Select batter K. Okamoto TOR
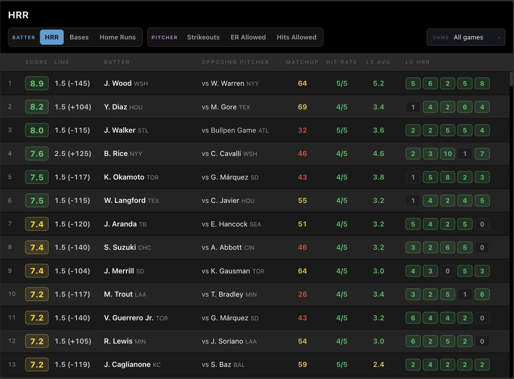 (x=131, y=177)
